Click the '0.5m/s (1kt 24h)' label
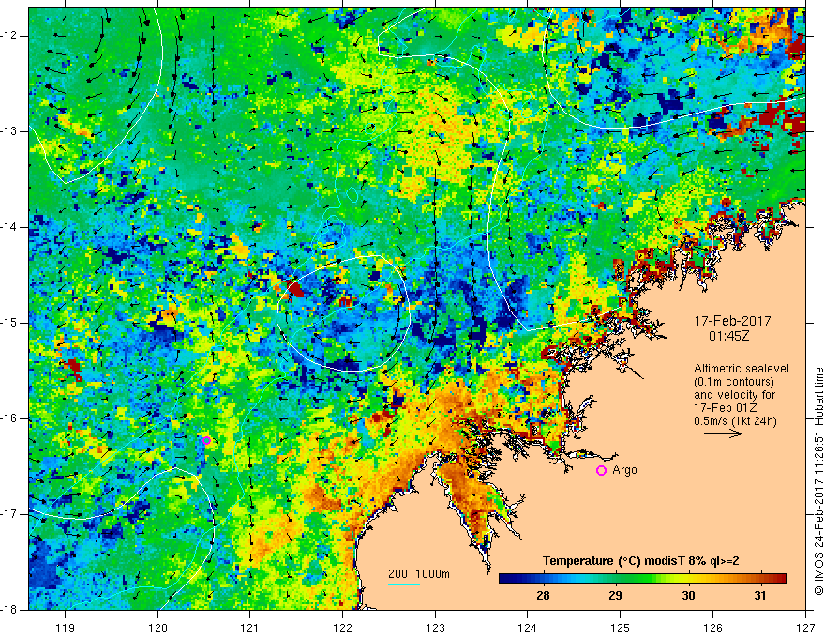Image resolution: width=825 pixels, height=638 pixels. click(736, 421)
